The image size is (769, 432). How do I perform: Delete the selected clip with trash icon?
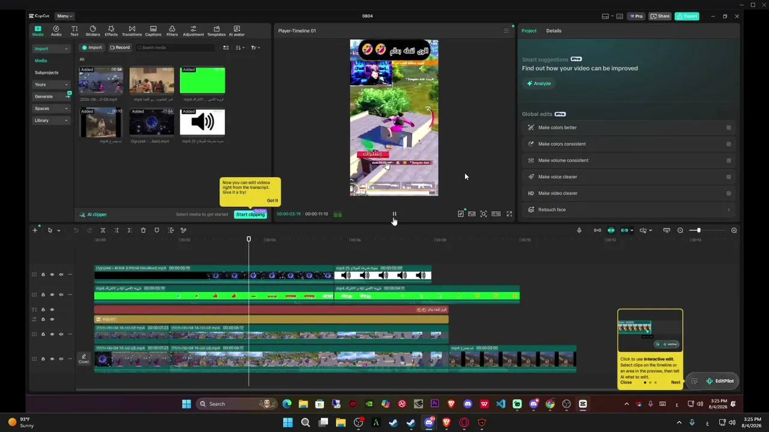tap(143, 230)
